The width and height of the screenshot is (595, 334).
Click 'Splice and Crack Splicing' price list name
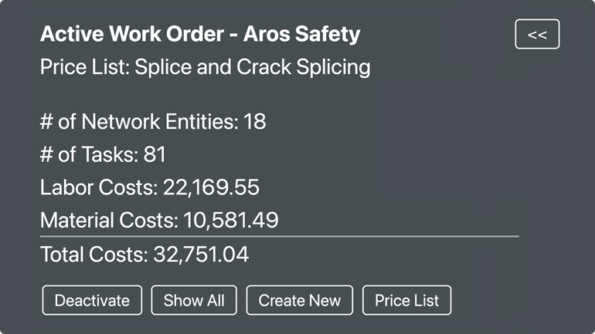point(253,67)
